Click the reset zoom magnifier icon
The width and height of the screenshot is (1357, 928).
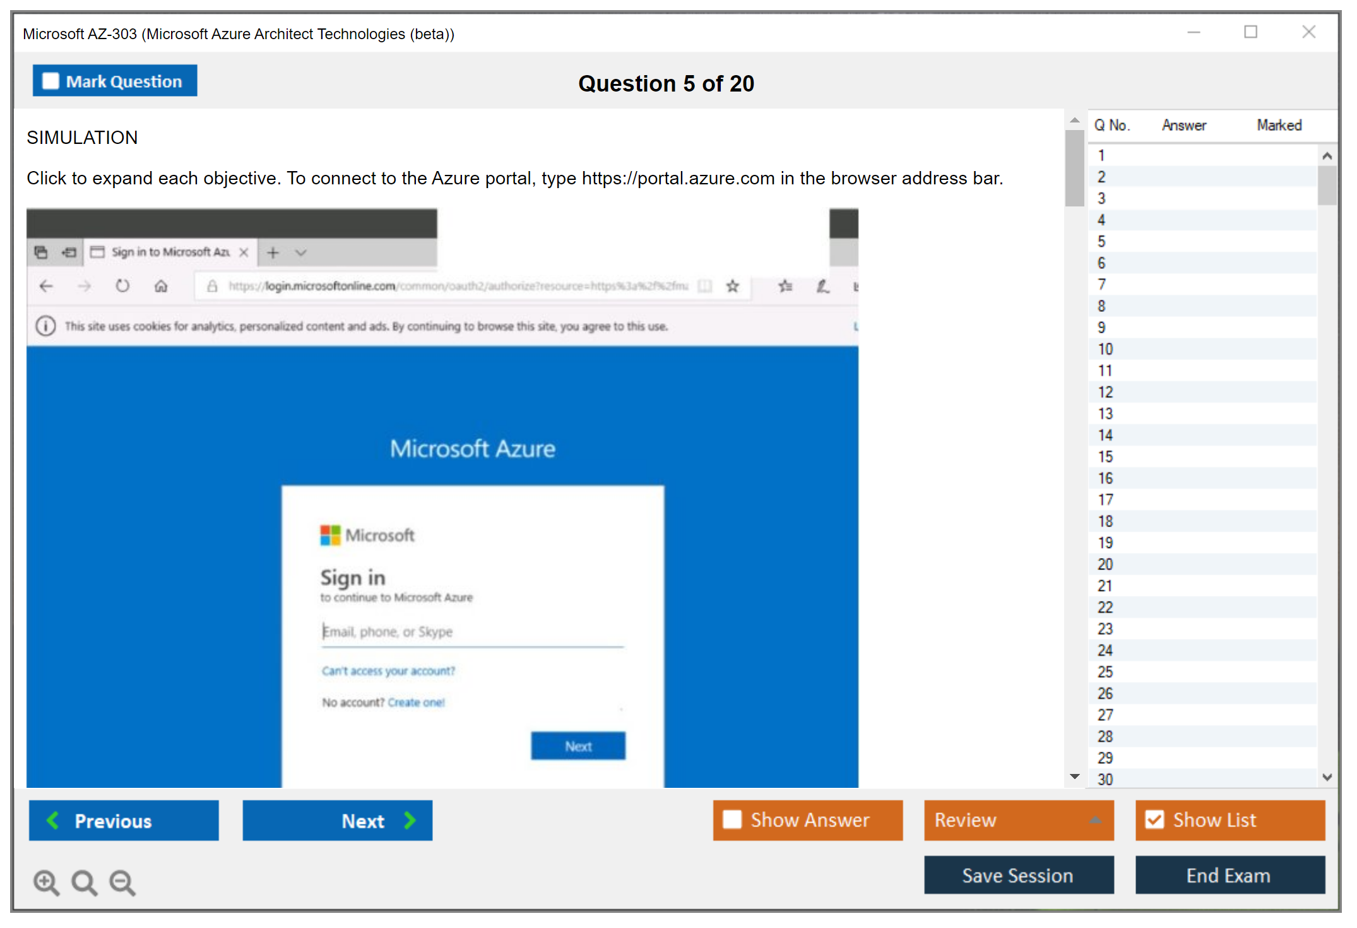pos(84,882)
